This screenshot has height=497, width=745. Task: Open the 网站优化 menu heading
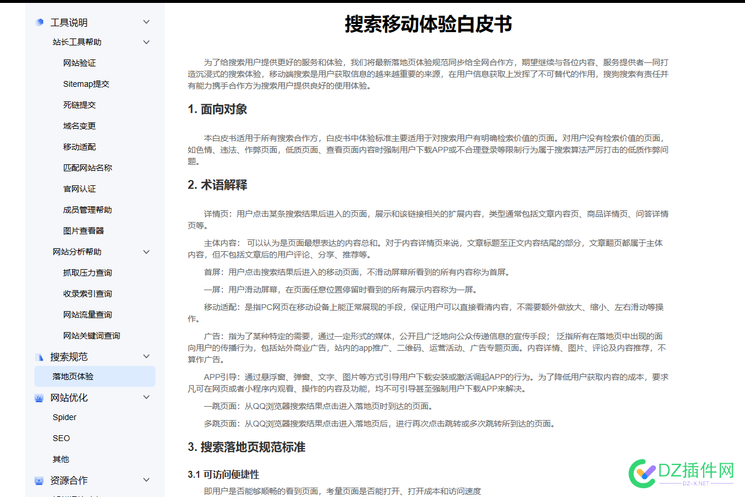click(x=69, y=397)
